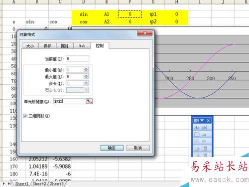Switch to the 保护 tab
Image resolution: width=249 pixels, height=187 pixels.
(47, 46)
